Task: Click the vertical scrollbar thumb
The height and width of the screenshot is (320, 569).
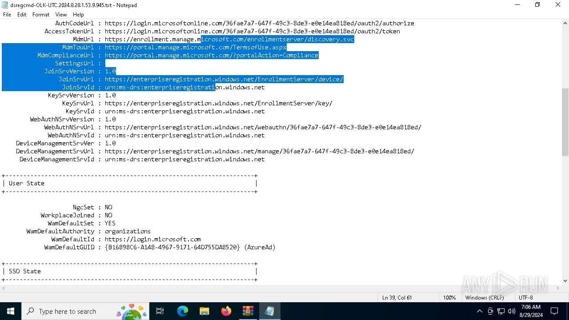Action: (565, 122)
